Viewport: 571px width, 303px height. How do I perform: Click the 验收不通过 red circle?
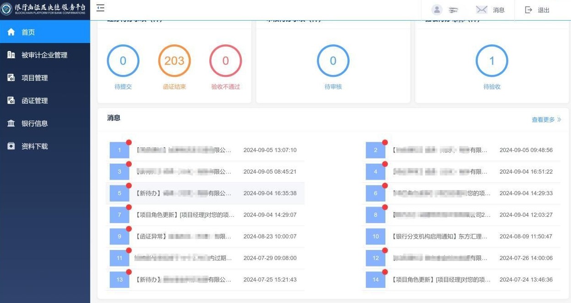[225, 61]
